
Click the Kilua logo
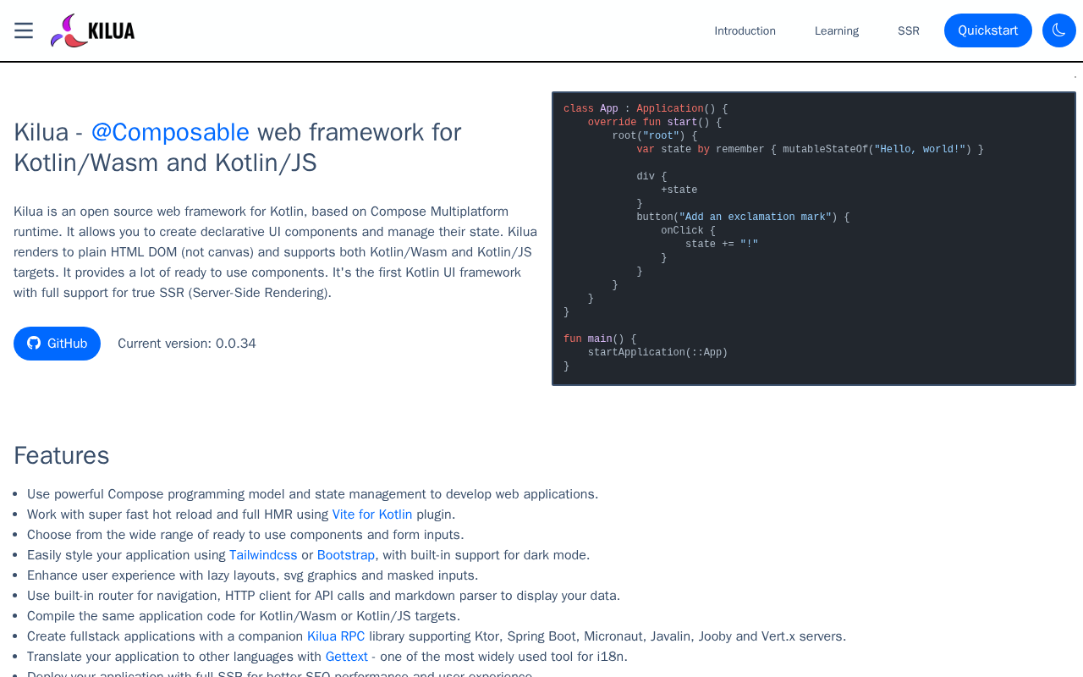[x=93, y=30]
